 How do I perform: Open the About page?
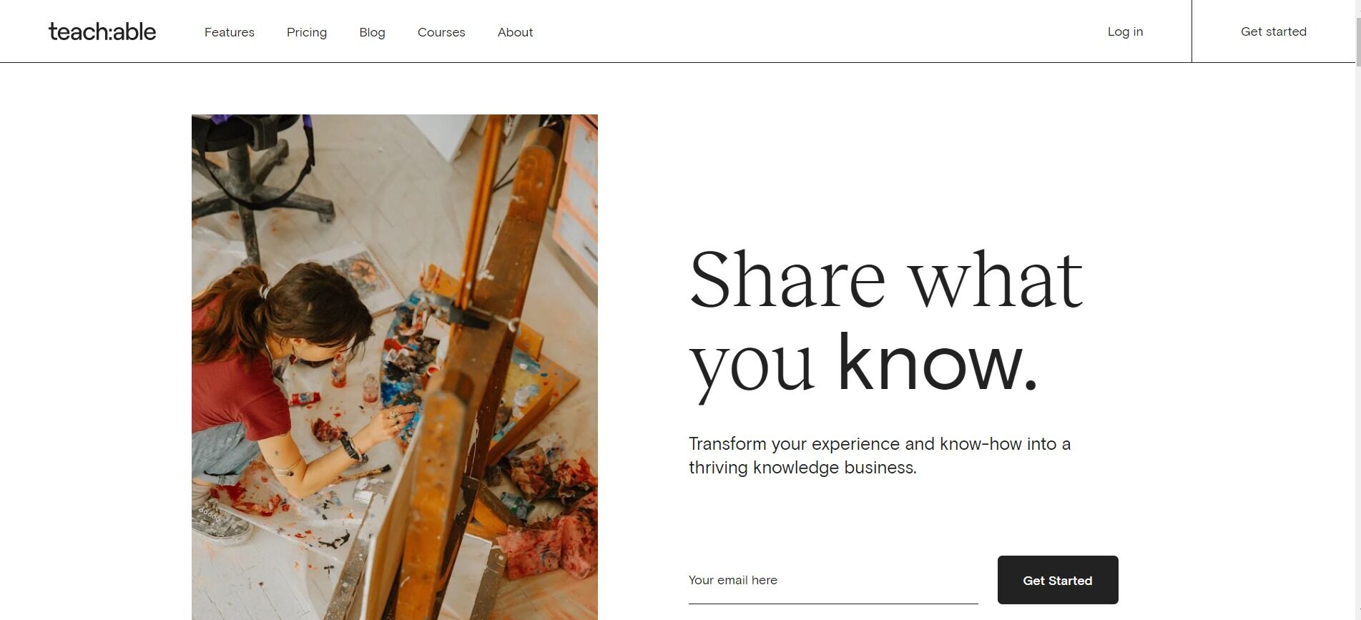[515, 32]
